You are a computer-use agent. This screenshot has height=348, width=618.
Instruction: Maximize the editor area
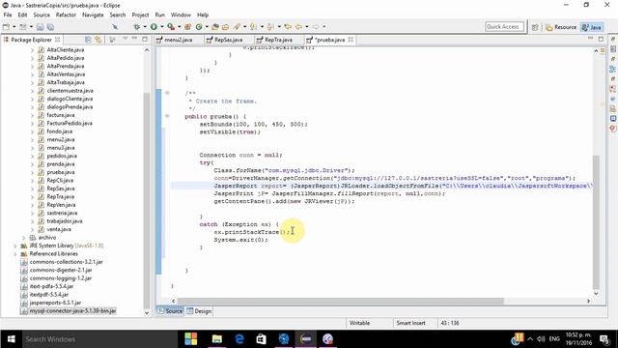tap(601, 39)
